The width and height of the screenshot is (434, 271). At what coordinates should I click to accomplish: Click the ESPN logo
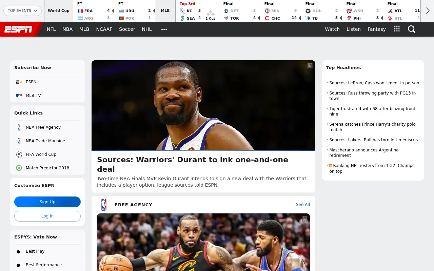click(18, 29)
